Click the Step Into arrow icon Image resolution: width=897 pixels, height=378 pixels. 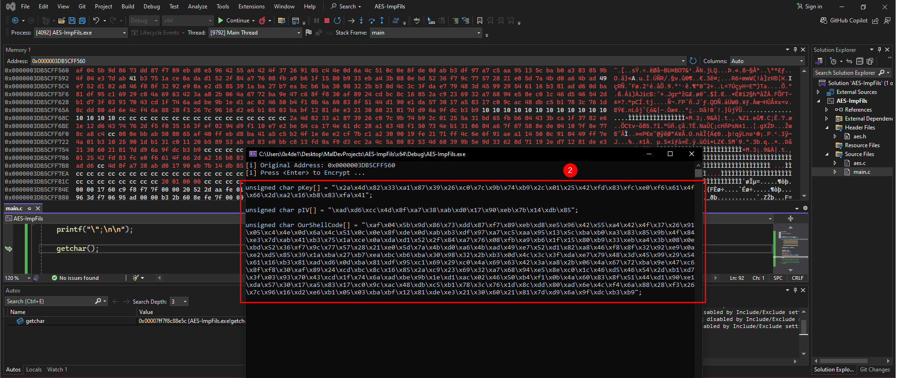point(361,21)
